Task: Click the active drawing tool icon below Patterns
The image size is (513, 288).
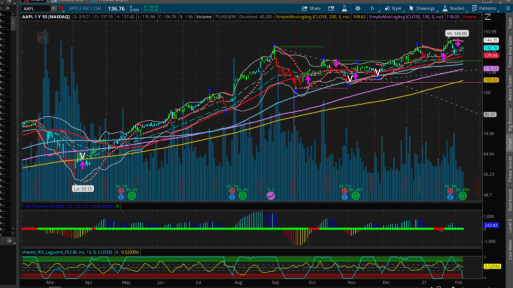Action: [x=487, y=17]
